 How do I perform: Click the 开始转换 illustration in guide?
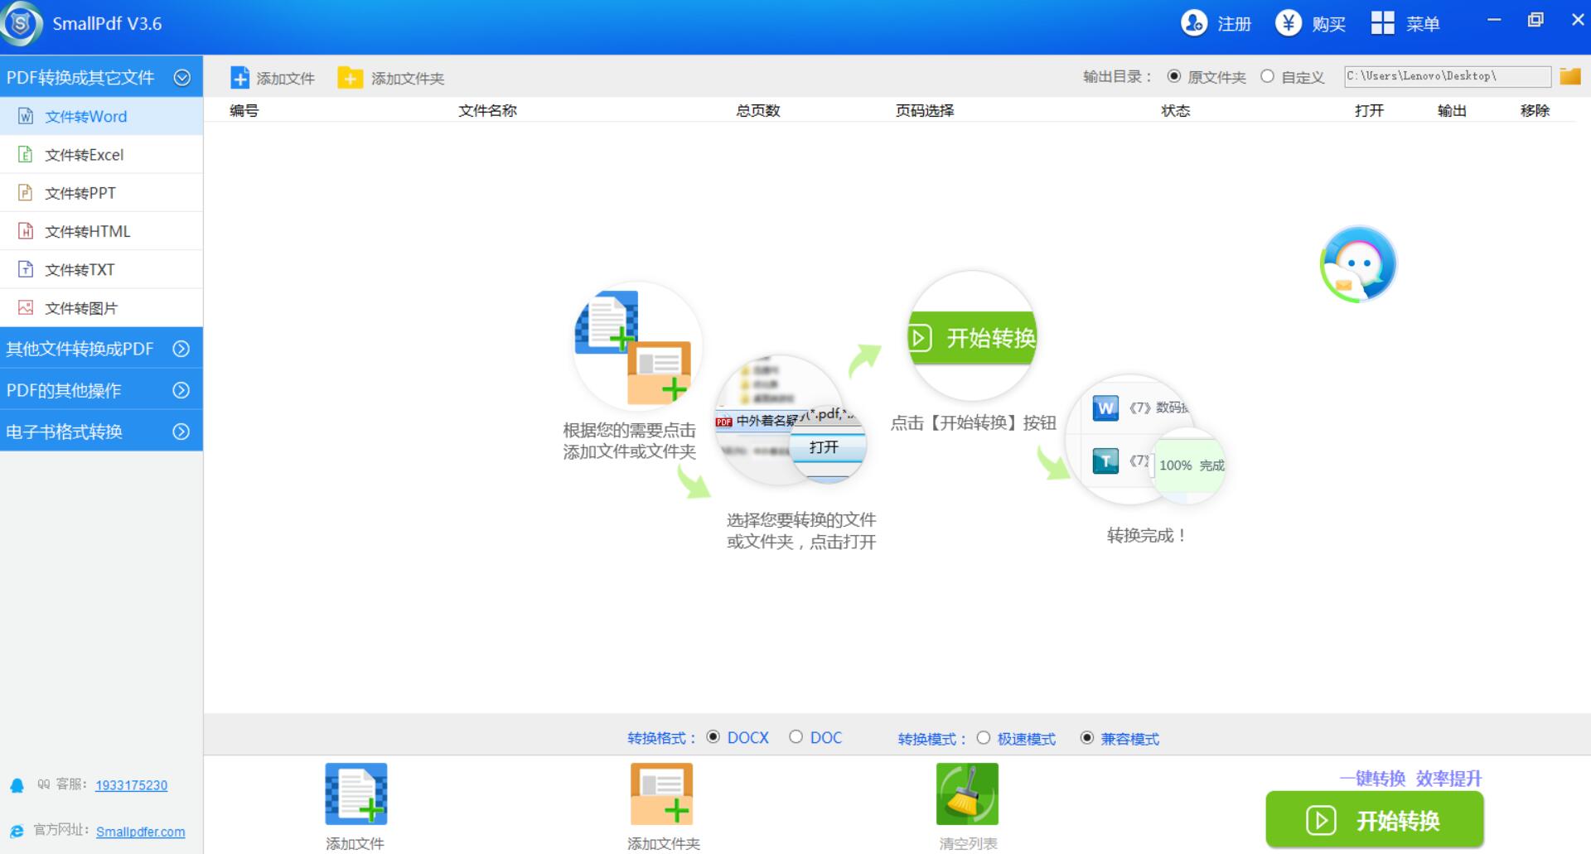(973, 336)
